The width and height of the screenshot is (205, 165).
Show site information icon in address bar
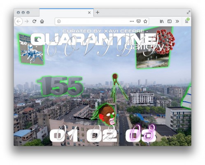tap(59, 21)
